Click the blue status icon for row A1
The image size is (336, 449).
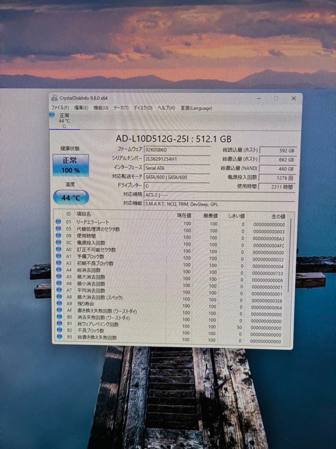[59, 256]
